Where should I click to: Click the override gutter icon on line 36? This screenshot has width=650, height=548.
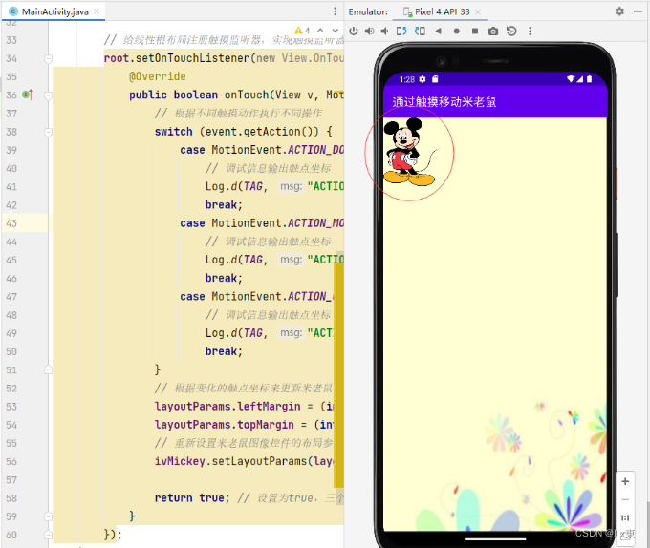(x=28, y=95)
